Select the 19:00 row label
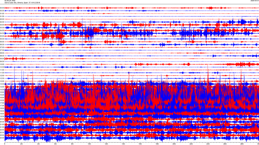The width and height of the screenshot is (259, 145). (2, 114)
